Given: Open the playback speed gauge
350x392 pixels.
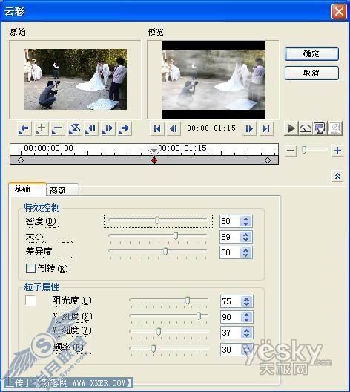Looking at the screenshot, I should pos(306,128).
